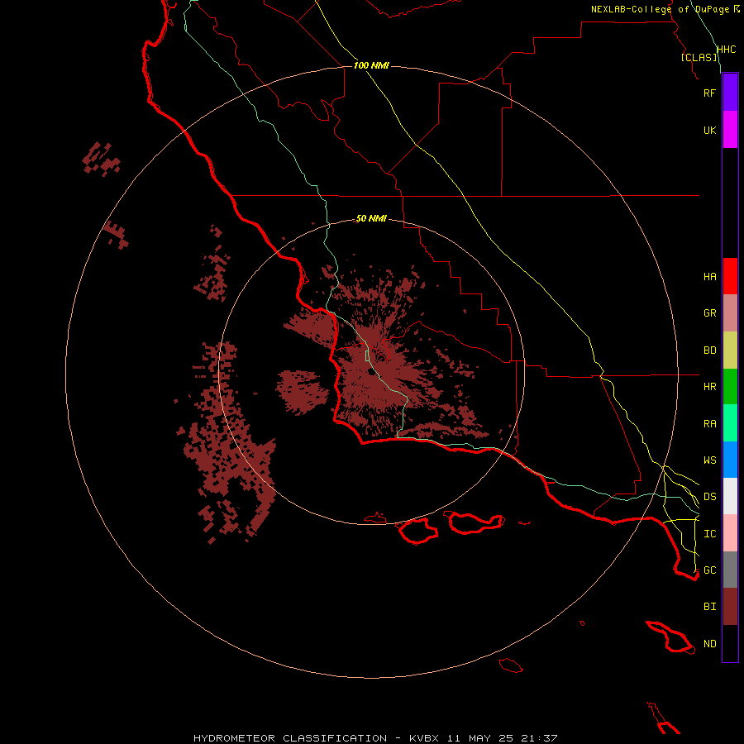Screen dimensions: 744x744
Task: Click the RA legend label
Action: click(x=709, y=424)
